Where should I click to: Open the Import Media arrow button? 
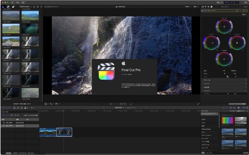pyautogui.click(x=13, y=2)
